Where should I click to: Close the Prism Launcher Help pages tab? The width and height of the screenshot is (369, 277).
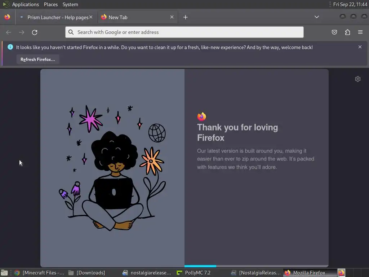click(91, 17)
